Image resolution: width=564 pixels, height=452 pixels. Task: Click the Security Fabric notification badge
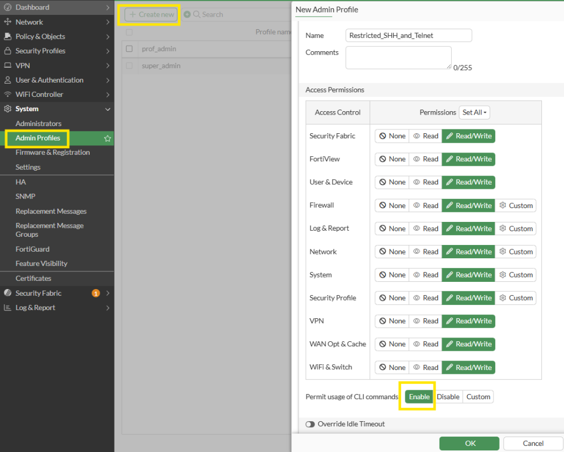click(x=96, y=293)
